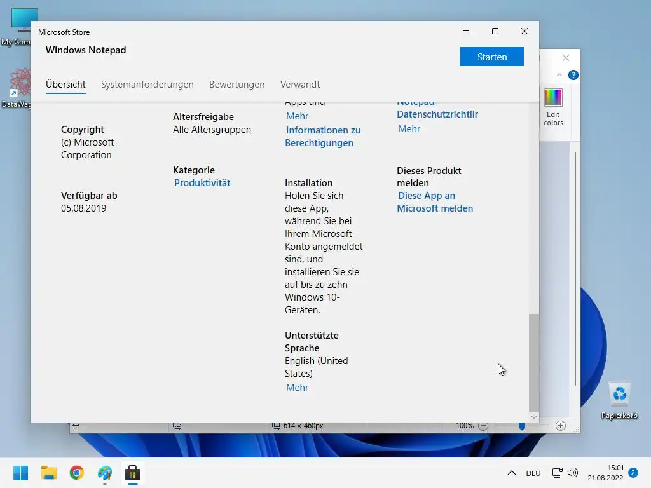651x488 pixels.
Task: Click Paint selection size status icon
Action: pos(177,426)
